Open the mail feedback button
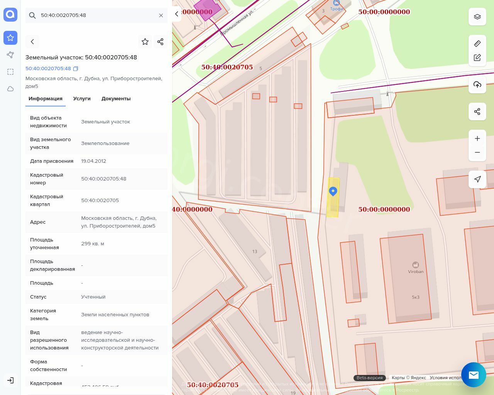Screen dimensions: 494x395 point(474,375)
